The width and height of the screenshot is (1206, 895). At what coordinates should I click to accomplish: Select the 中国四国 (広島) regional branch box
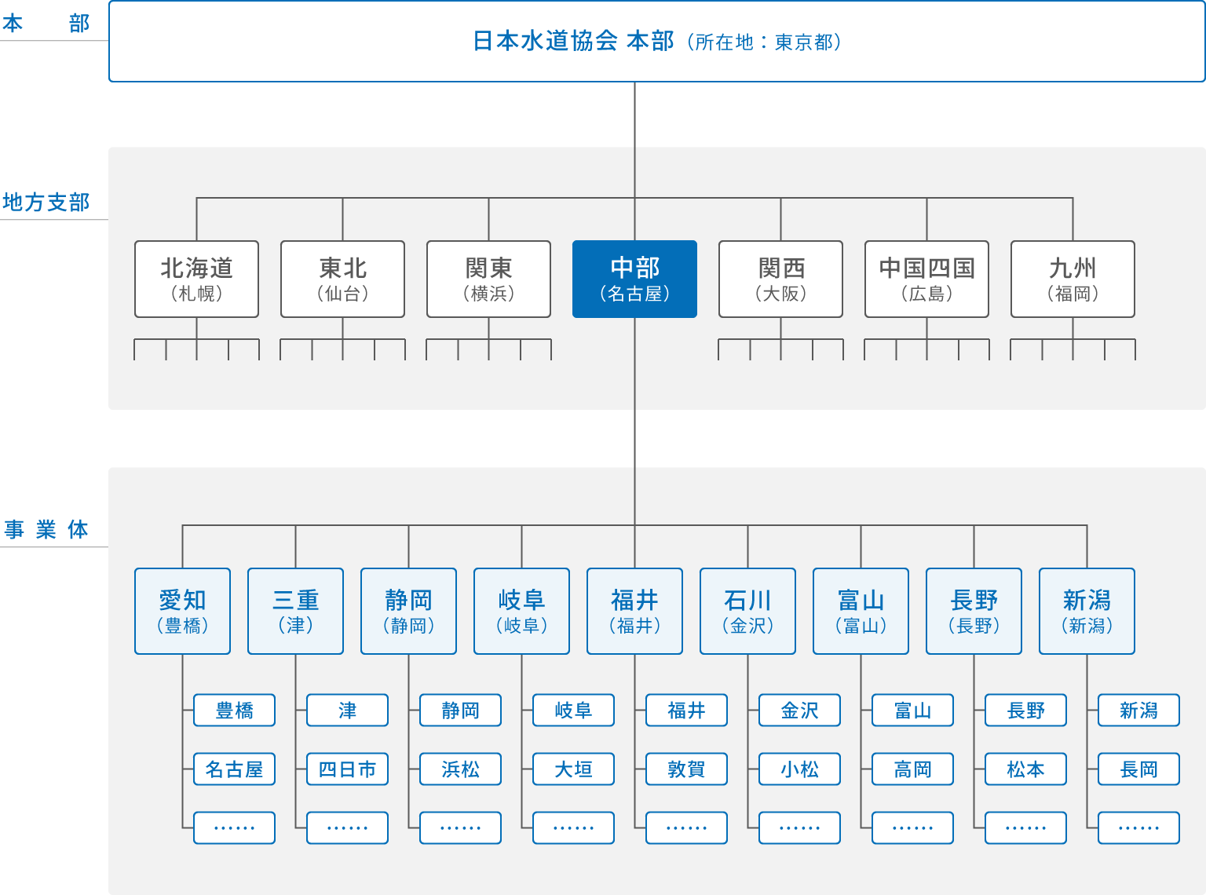(926, 279)
